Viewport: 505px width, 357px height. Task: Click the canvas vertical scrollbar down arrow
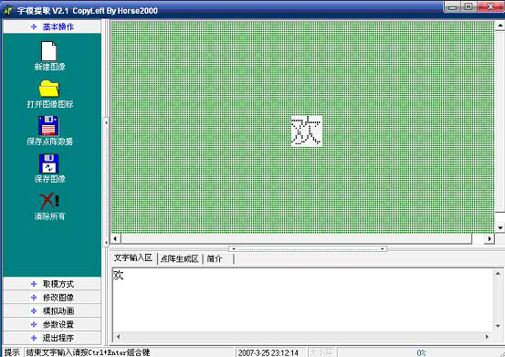pyautogui.click(x=500, y=227)
